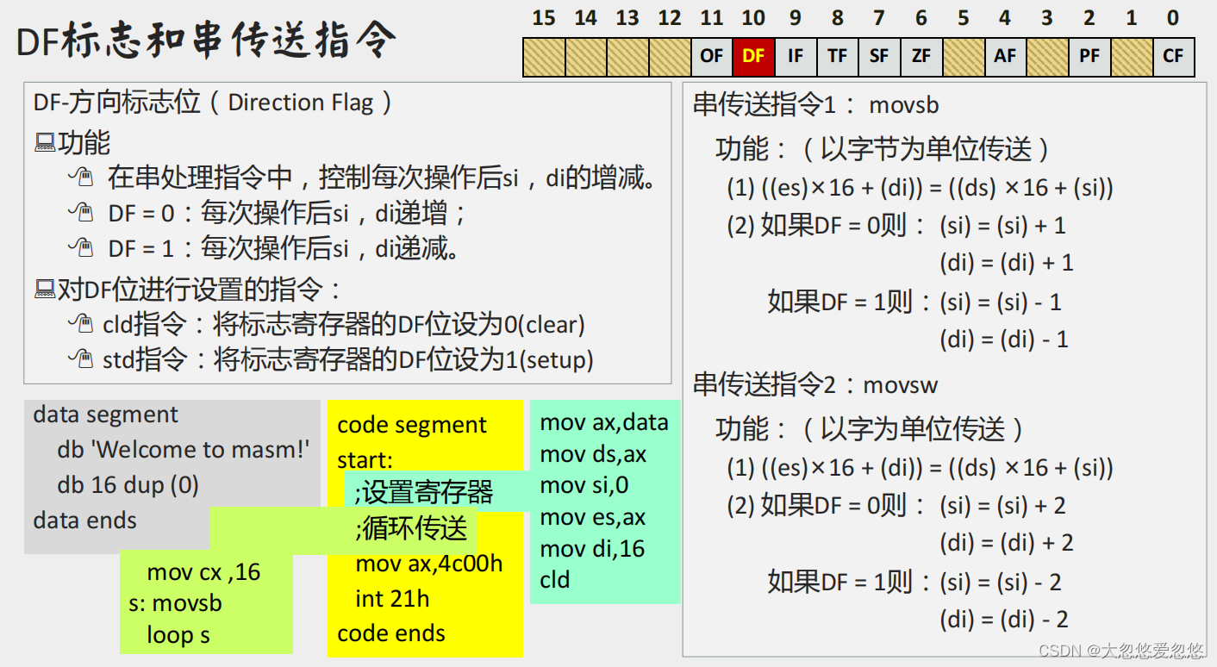This screenshot has width=1217, height=667.
Task: Click the line code ends
Action: coord(391,633)
